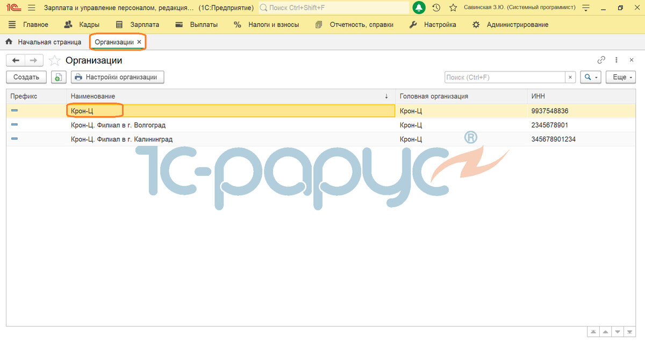Screen dimensions: 645x341
Task: Move down one row arrow
Action: click(x=618, y=332)
